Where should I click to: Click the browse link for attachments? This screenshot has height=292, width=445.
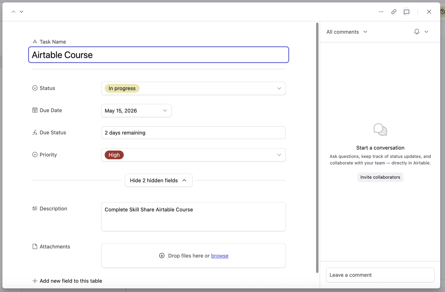pyautogui.click(x=220, y=256)
